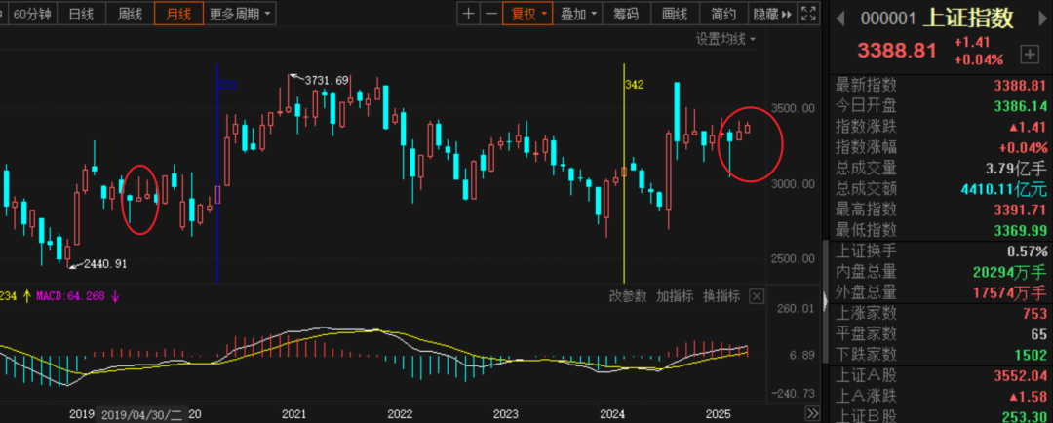The width and height of the screenshot is (1053, 423).
Task: Click high price label 3731.69
Action: click(327, 81)
